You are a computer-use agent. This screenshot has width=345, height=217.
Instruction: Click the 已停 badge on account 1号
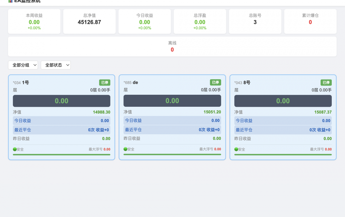coord(105,83)
